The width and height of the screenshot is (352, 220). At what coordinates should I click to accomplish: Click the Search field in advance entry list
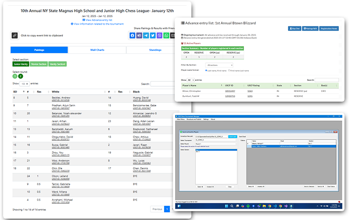tap(326, 80)
